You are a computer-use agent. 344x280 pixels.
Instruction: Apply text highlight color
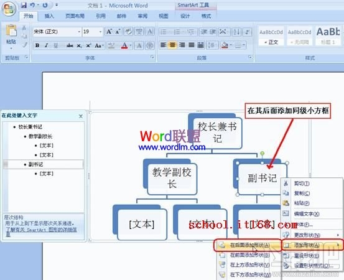(x=111, y=45)
